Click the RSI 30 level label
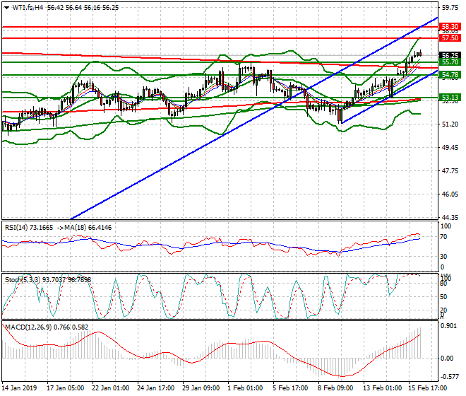Viewport: 466px width, 396px height. click(x=443, y=257)
